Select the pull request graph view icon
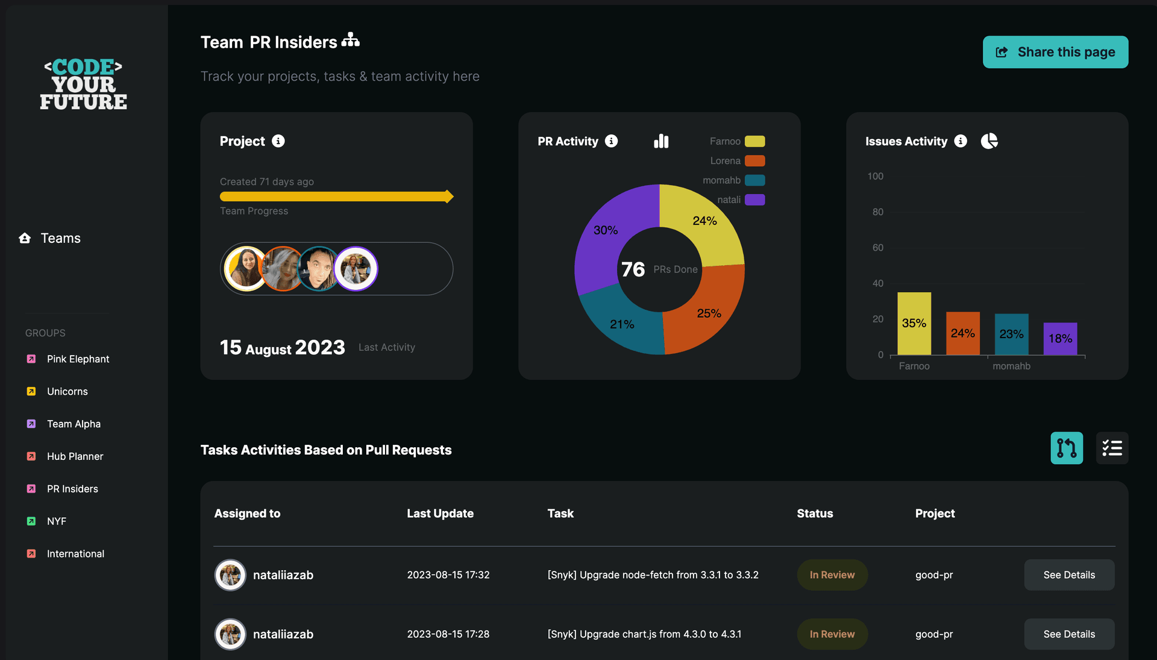Screen dimensions: 1157x660 (1067, 448)
